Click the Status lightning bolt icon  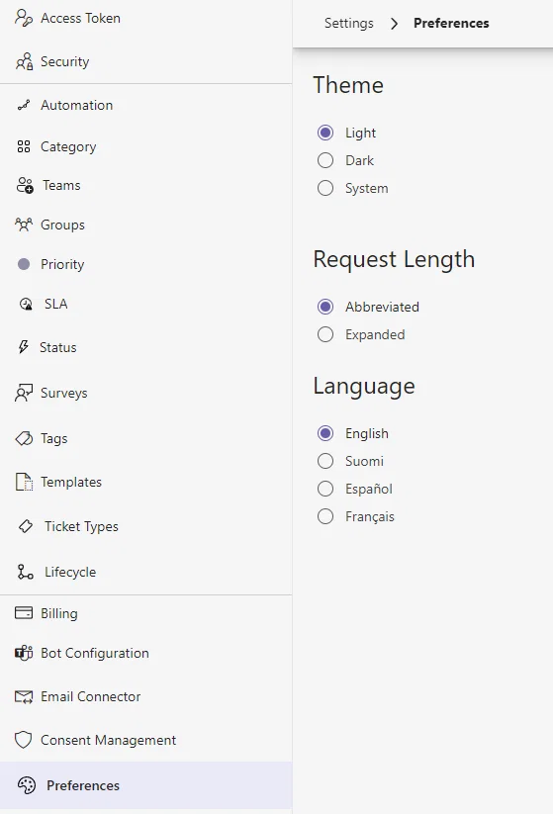pyautogui.click(x=24, y=347)
